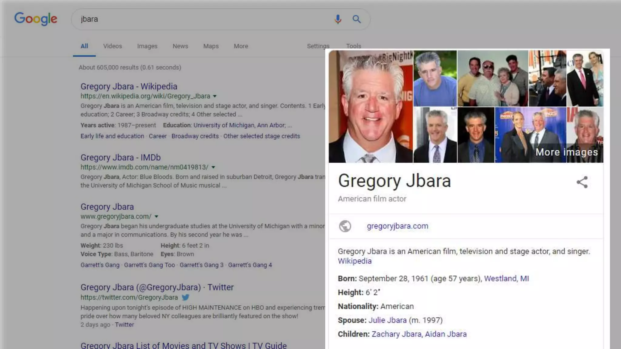Open the Tools menu item
621x349 pixels.
(x=354, y=46)
